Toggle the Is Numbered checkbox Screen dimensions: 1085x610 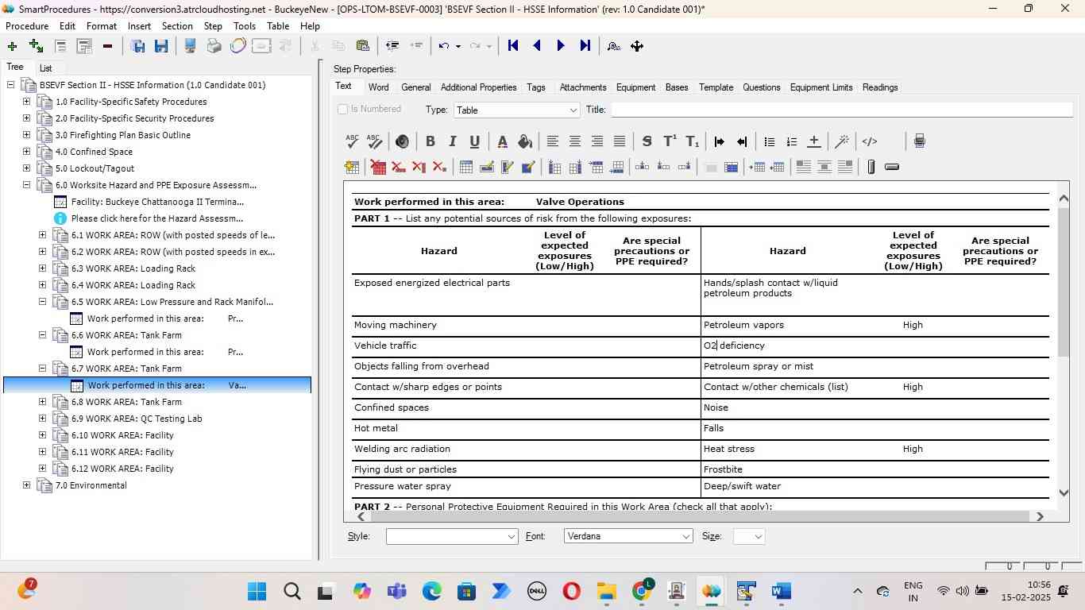343,110
